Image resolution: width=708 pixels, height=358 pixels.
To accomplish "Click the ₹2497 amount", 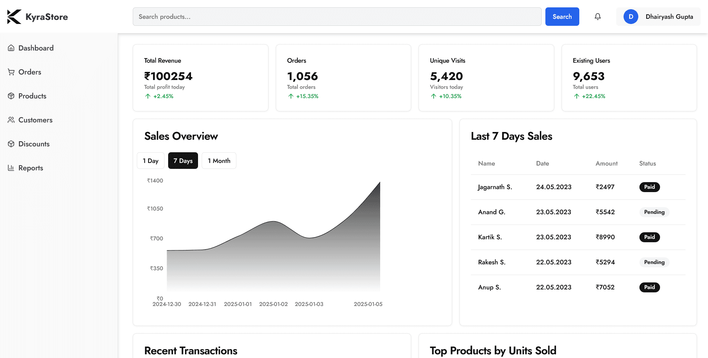I will click(x=605, y=187).
